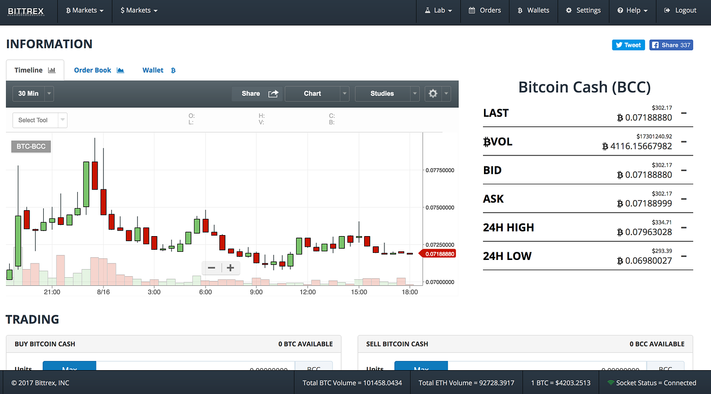The height and width of the screenshot is (394, 711).
Task: Click the red 0.07188880 price marker
Action: (x=437, y=253)
